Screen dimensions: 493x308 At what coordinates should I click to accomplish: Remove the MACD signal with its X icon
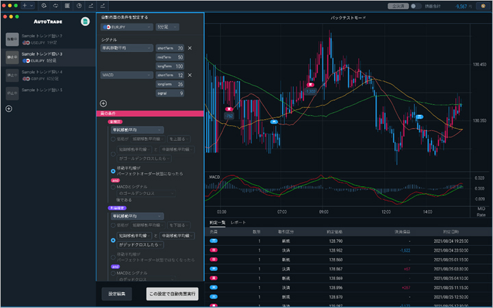(x=190, y=75)
